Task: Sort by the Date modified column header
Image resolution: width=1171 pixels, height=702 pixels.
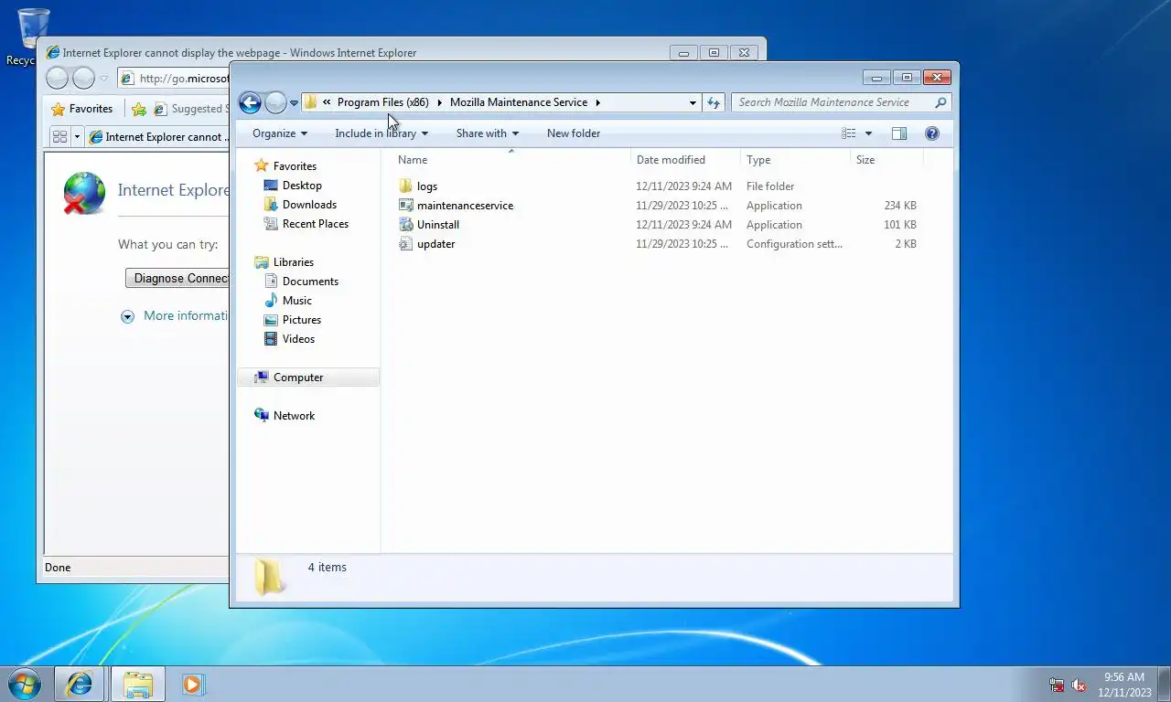Action: click(685, 160)
